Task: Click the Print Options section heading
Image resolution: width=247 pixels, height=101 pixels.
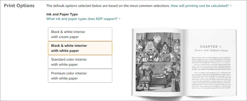Action: (x=19, y=6)
